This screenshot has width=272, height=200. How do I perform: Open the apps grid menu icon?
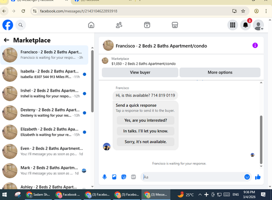point(232,25)
